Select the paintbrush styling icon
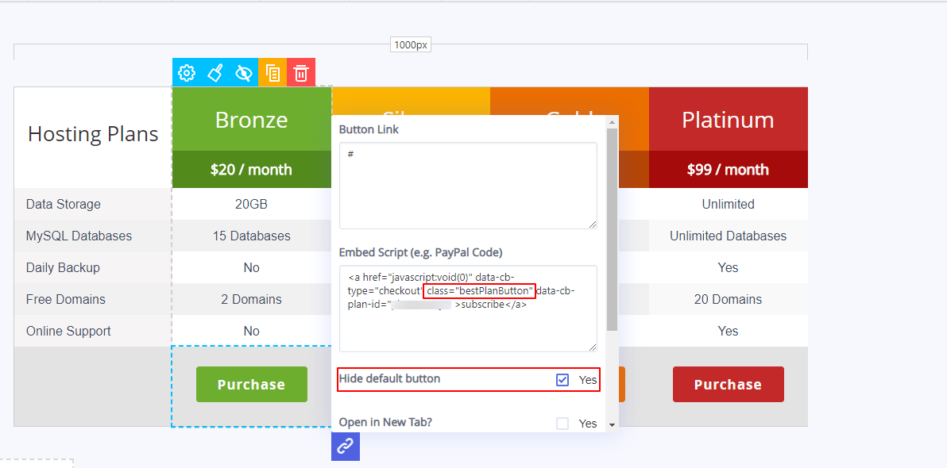Image resolution: width=947 pixels, height=468 pixels. coord(215,72)
